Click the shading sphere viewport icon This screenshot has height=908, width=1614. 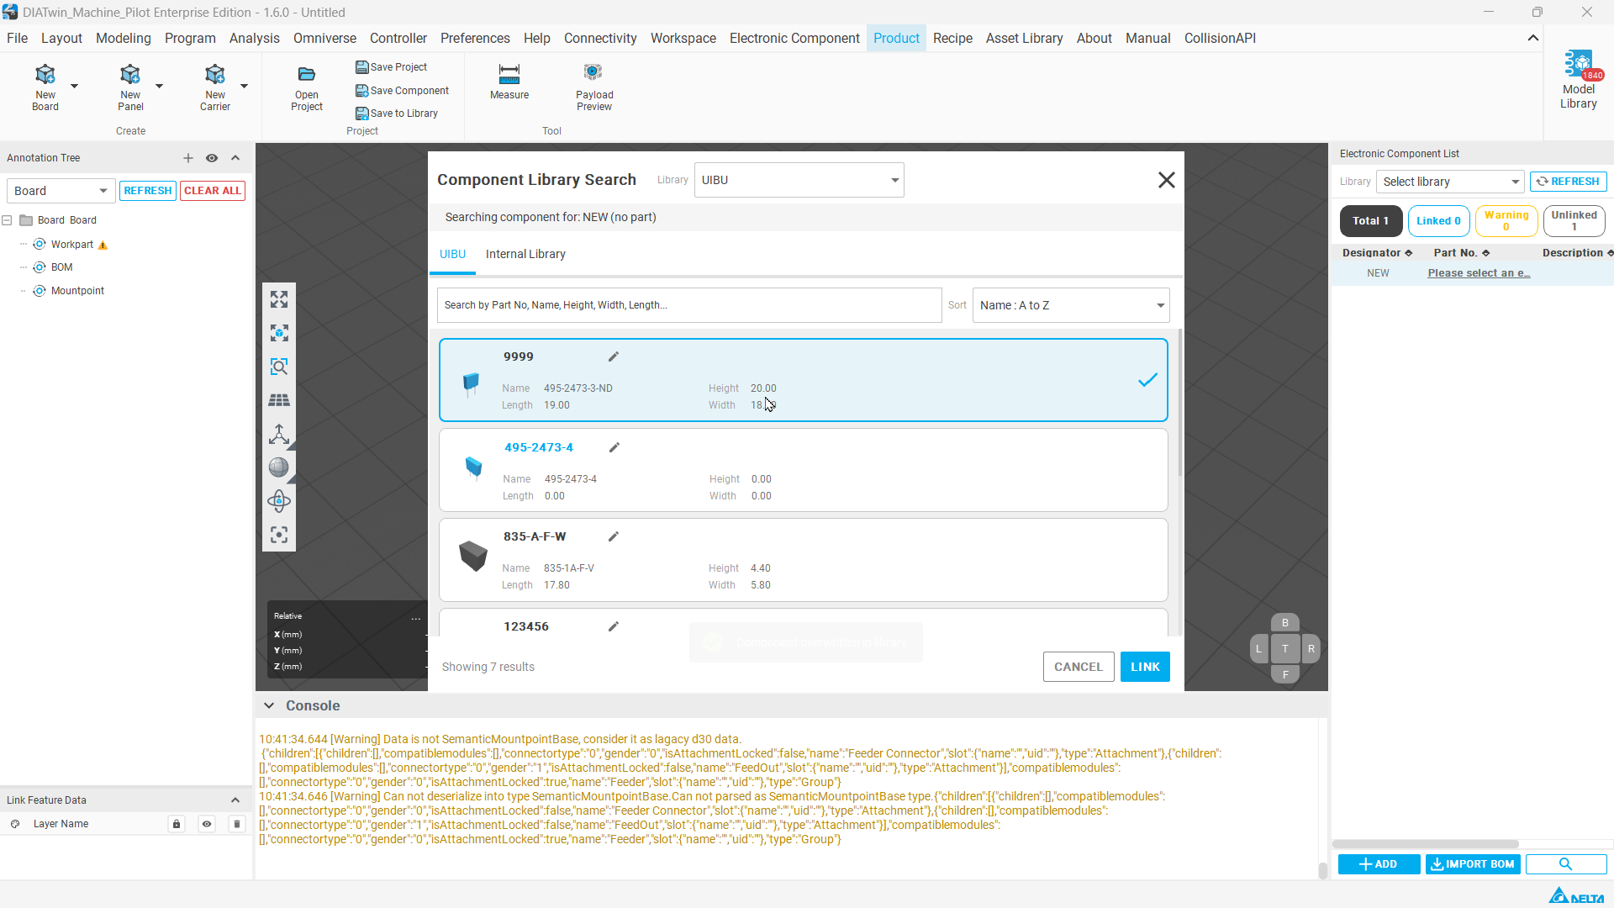[x=279, y=467]
